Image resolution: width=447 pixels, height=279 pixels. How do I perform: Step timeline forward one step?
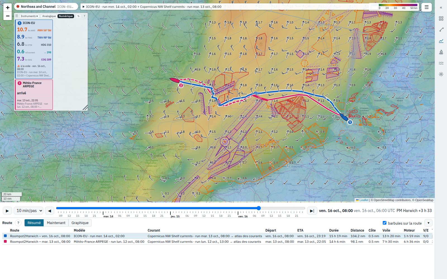(312, 211)
